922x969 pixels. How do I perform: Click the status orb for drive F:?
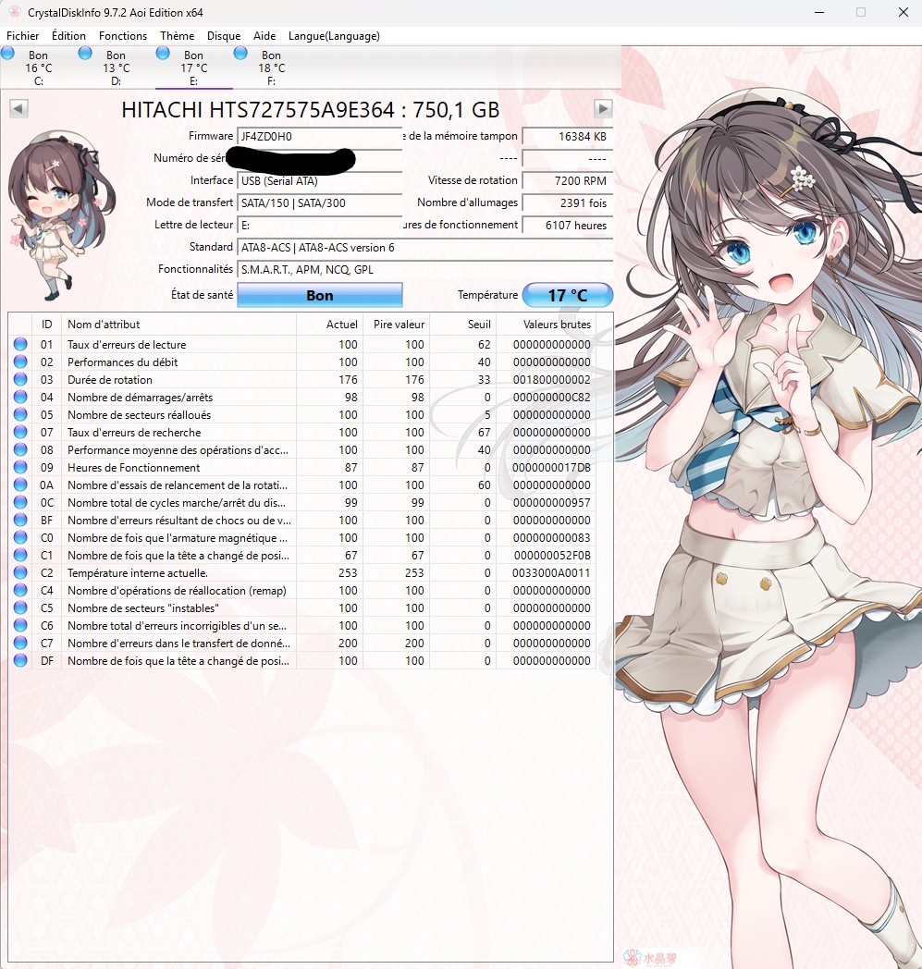pyautogui.click(x=240, y=55)
